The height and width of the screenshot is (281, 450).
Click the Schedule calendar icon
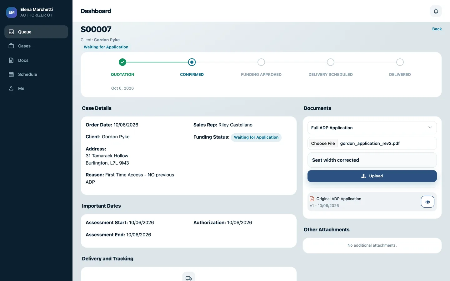click(x=11, y=74)
